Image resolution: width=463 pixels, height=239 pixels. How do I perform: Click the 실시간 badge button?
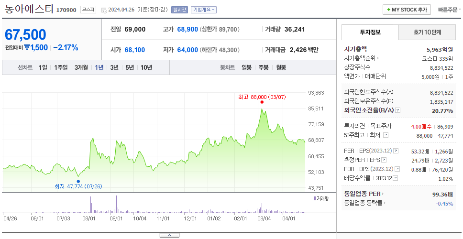click(x=179, y=10)
